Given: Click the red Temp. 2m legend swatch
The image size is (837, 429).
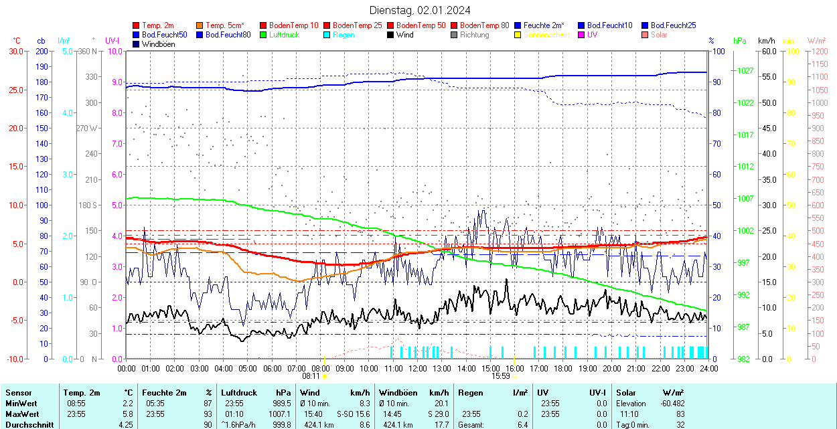Looking at the screenshot, I should pos(137,25).
